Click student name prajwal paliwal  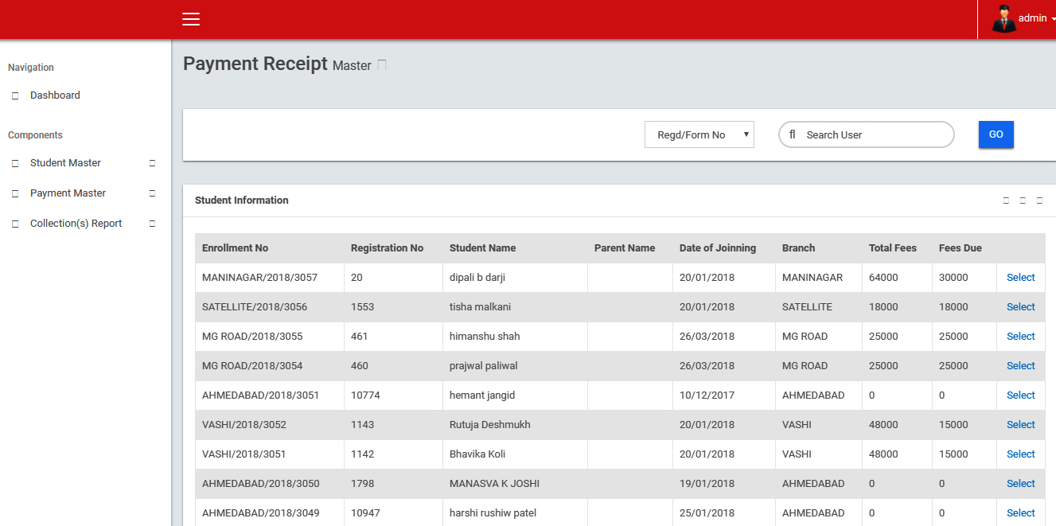[484, 366]
